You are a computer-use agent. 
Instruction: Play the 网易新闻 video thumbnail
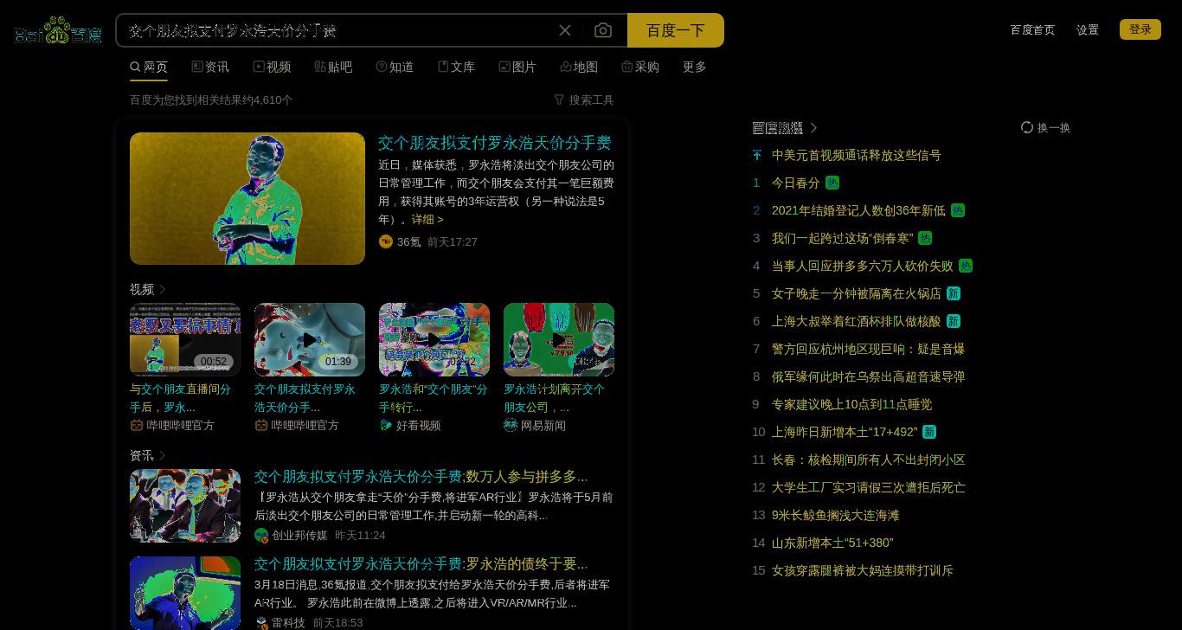[559, 339]
